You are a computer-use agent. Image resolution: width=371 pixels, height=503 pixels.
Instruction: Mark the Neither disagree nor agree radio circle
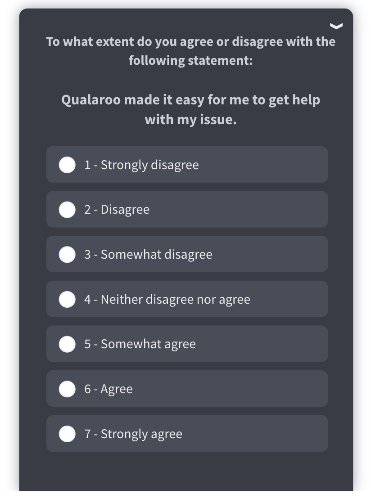(x=67, y=299)
